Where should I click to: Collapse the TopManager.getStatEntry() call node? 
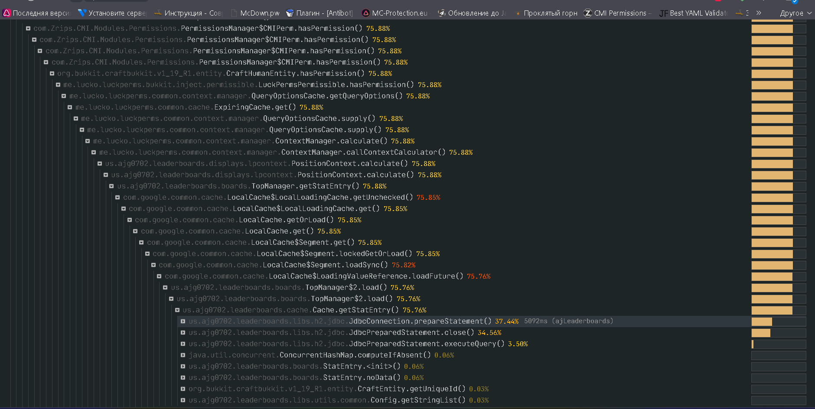(111, 186)
